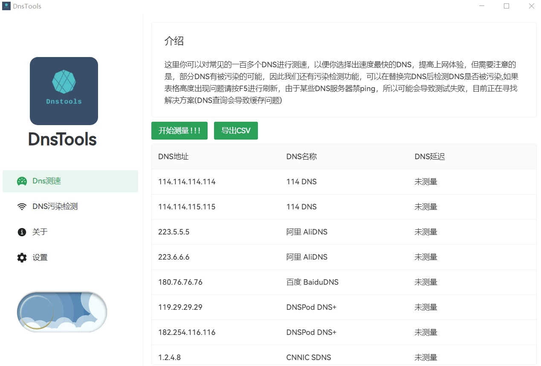Click the DnsTools icon in the title bar
Image resolution: width=541 pixels, height=366 pixels.
coord(6,6)
